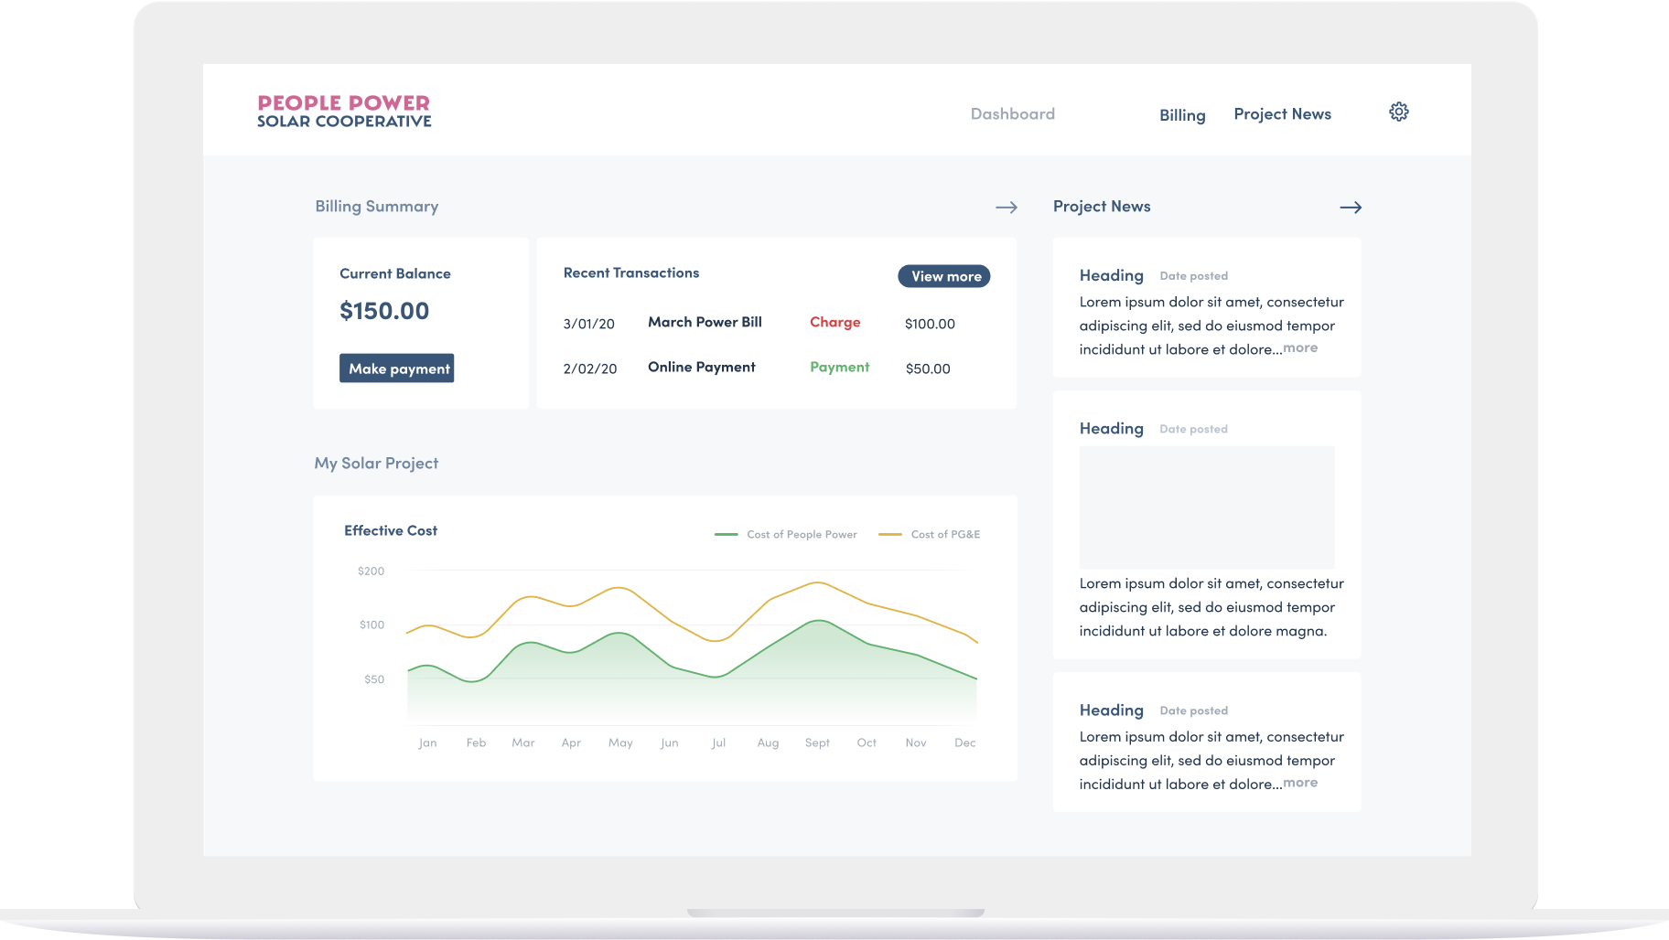Click the Sept label on the chart axis
Screen dimensions: 1669x940
point(817,742)
